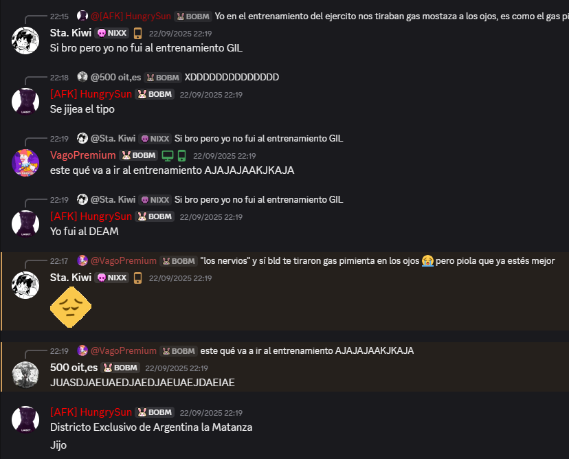Viewport: 569px width, 459px height.
Task: Click BOBM tag next to VagoPremium name
Action: coord(139,155)
